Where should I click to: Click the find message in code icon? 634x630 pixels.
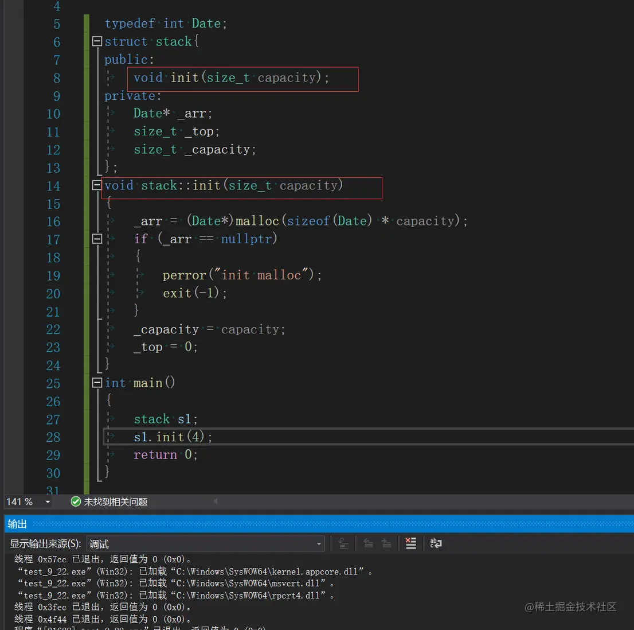pos(343,543)
